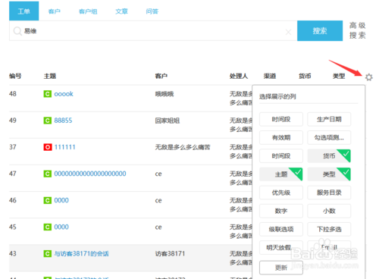Screen dimensions: 379x279
Task: Click the 货币 column header
Action: (305, 76)
